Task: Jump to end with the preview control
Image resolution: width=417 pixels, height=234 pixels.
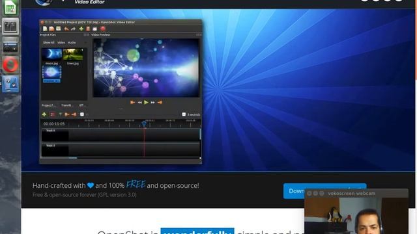Action: 160,102
